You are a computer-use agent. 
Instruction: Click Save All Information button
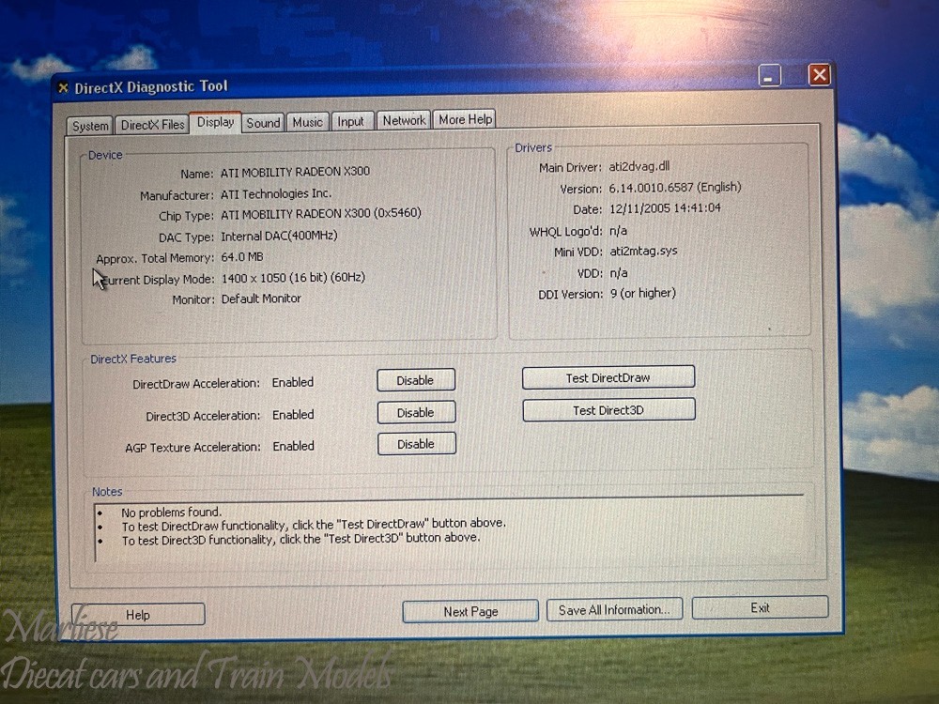[614, 609]
